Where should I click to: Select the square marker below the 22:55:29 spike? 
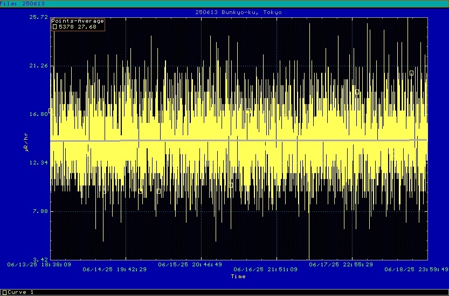click(357, 92)
